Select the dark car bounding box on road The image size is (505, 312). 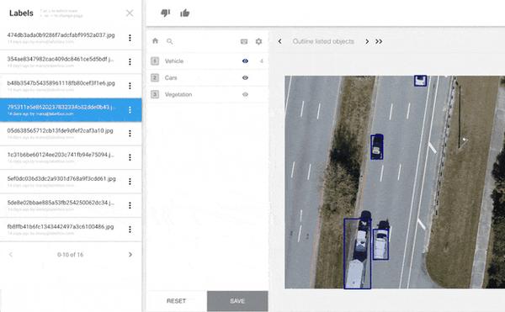point(377,147)
